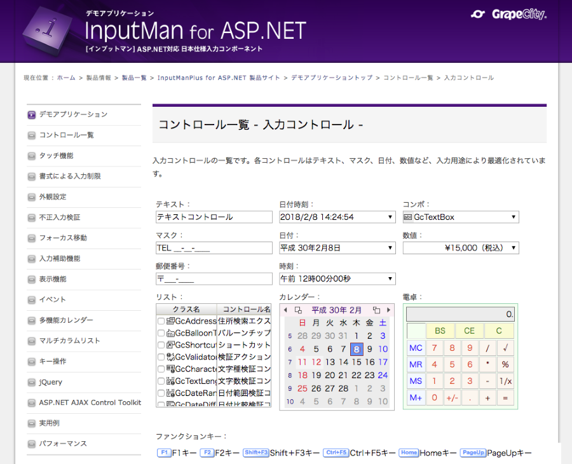Go to previous month in calendar

[285, 310]
